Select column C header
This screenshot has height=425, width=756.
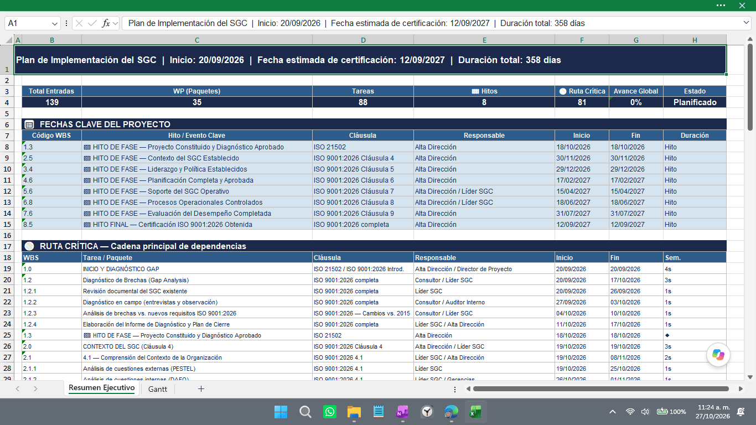[197, 40]
